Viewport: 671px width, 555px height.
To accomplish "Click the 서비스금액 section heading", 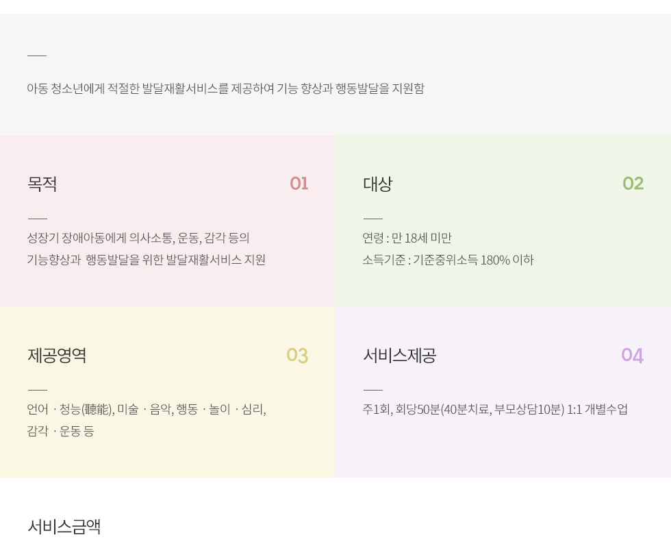I will click(x=64, y=526).
